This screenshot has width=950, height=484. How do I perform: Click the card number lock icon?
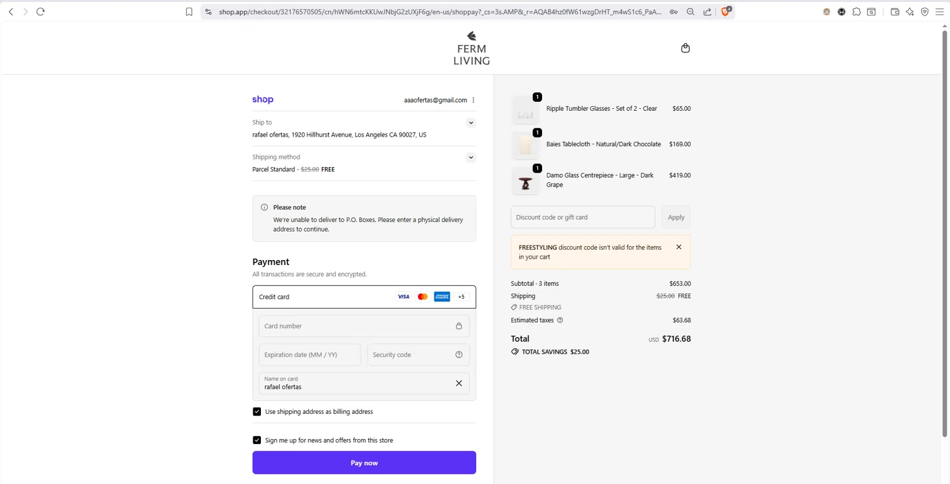[x=459, y=326]
